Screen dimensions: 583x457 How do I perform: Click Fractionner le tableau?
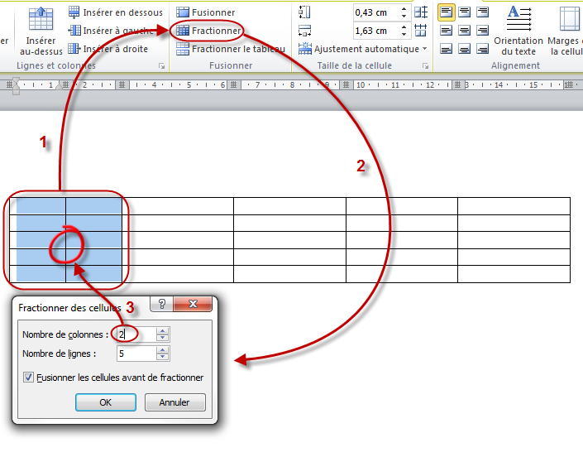pyautogui.click(x=231, y=49)
